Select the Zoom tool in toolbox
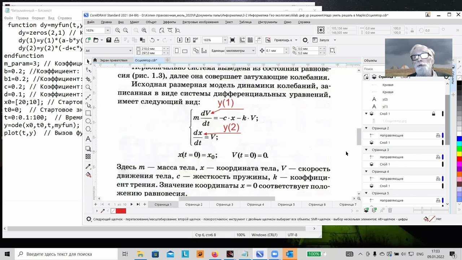Screen dimensions: 462x260 coord(88,87)
